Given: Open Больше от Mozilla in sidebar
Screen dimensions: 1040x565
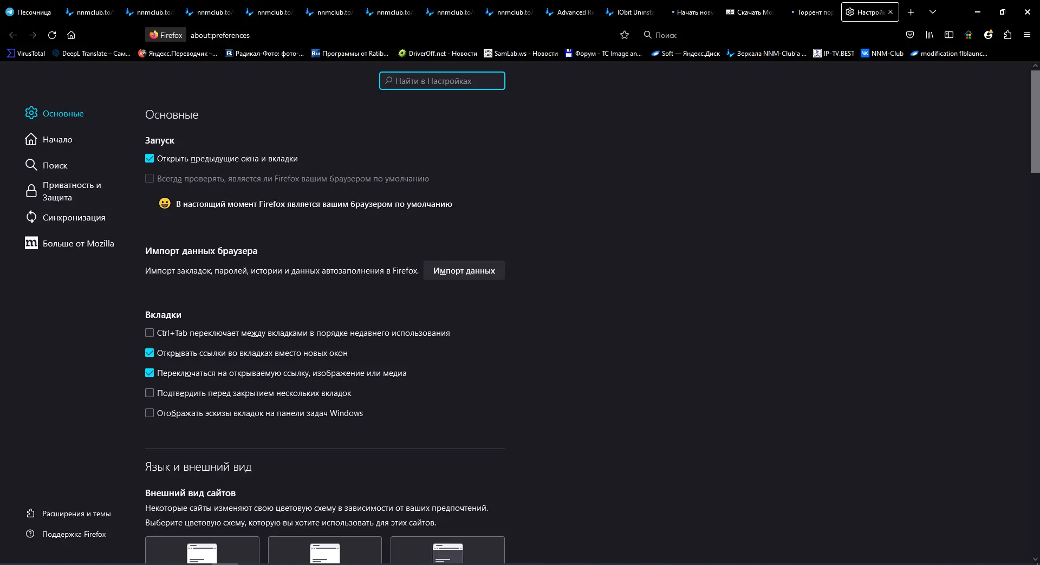Looking at the screenshot, I should click(70, 243).
